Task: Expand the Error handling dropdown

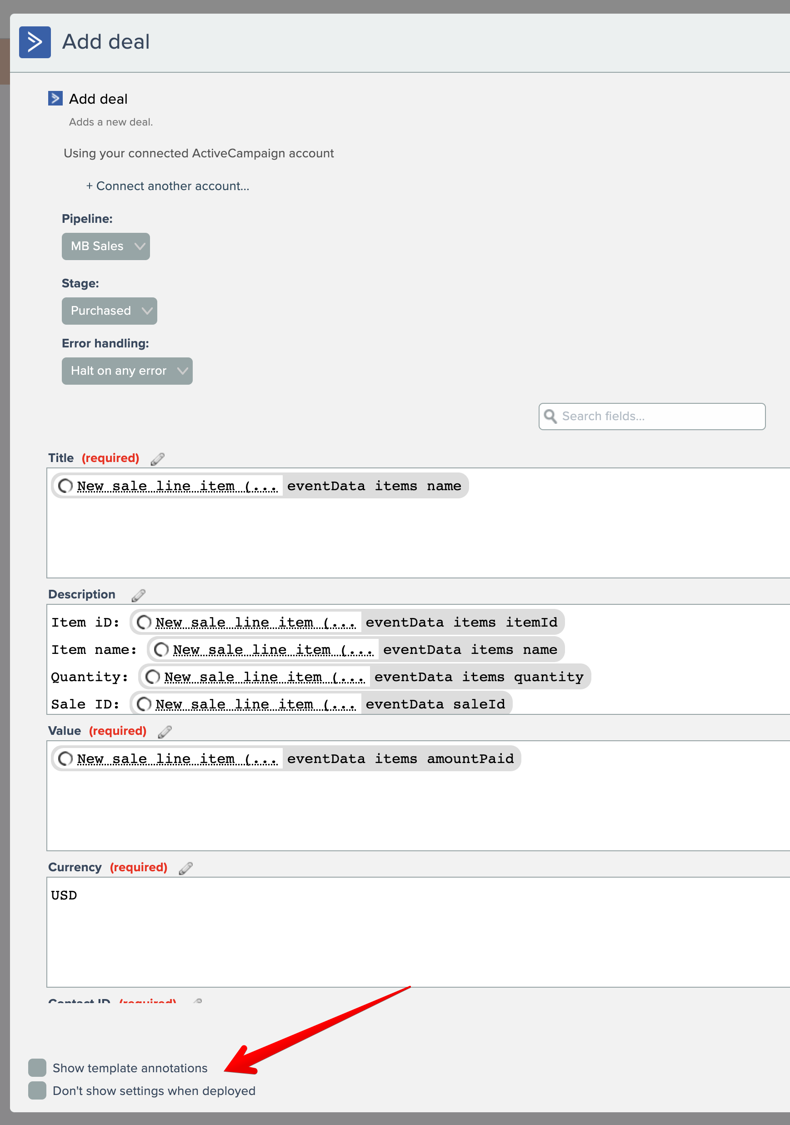Action: [x=127, y=371]
